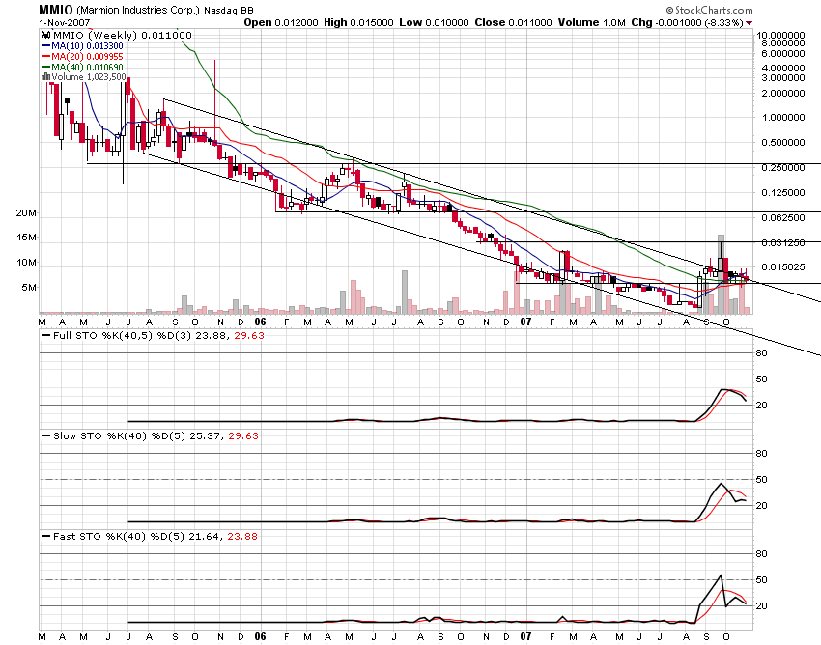Click the 0.015625 price axis label
This screenshot has width=821, height=645.
[x=782, y=267]
